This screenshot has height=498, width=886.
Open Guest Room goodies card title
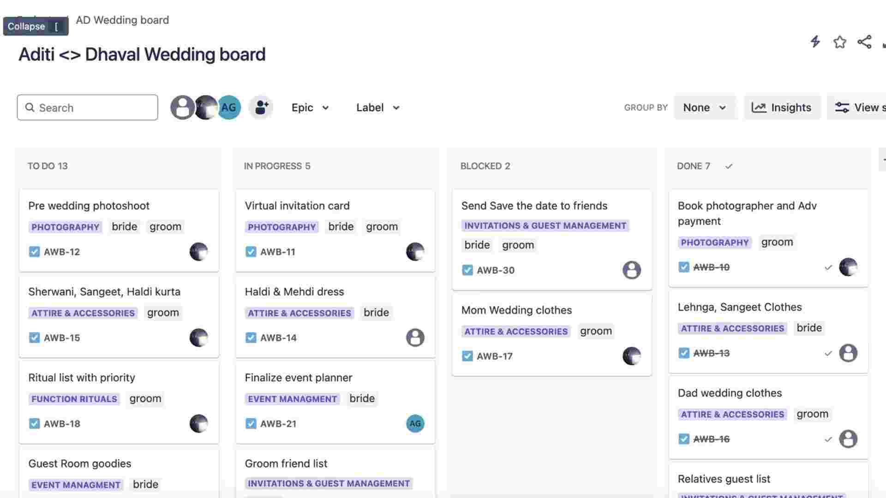coord(80,463)
